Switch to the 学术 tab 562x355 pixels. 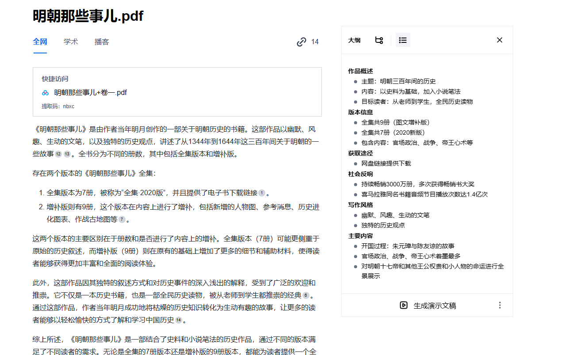71,42
